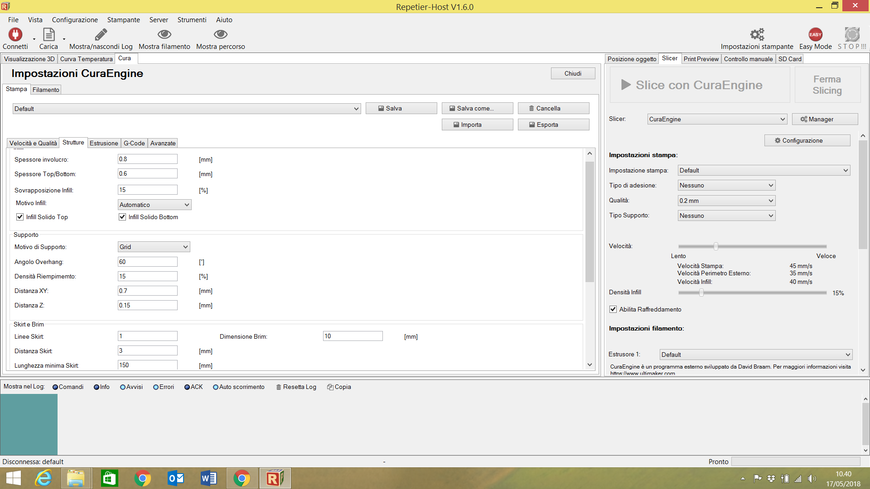Expand the Motivo Infill Automatico dropdown
Image resolution: width=870 pixels, height=489 pixels.
[155, 205]
